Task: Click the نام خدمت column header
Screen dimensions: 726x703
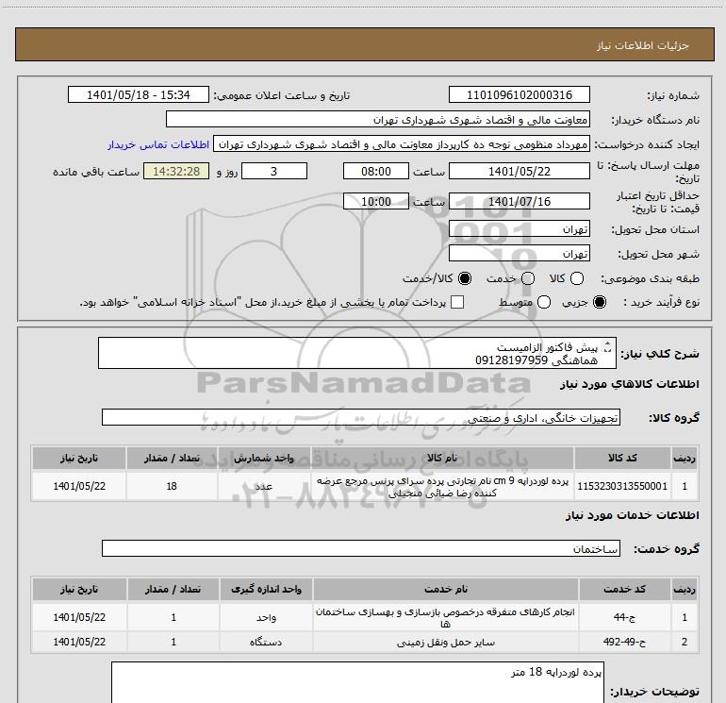Action: click(x=445, y=589)
